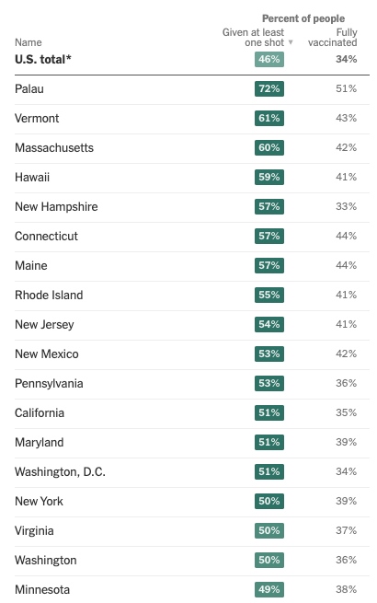Select the 'U.S. total*' row label

click(43, 59)
